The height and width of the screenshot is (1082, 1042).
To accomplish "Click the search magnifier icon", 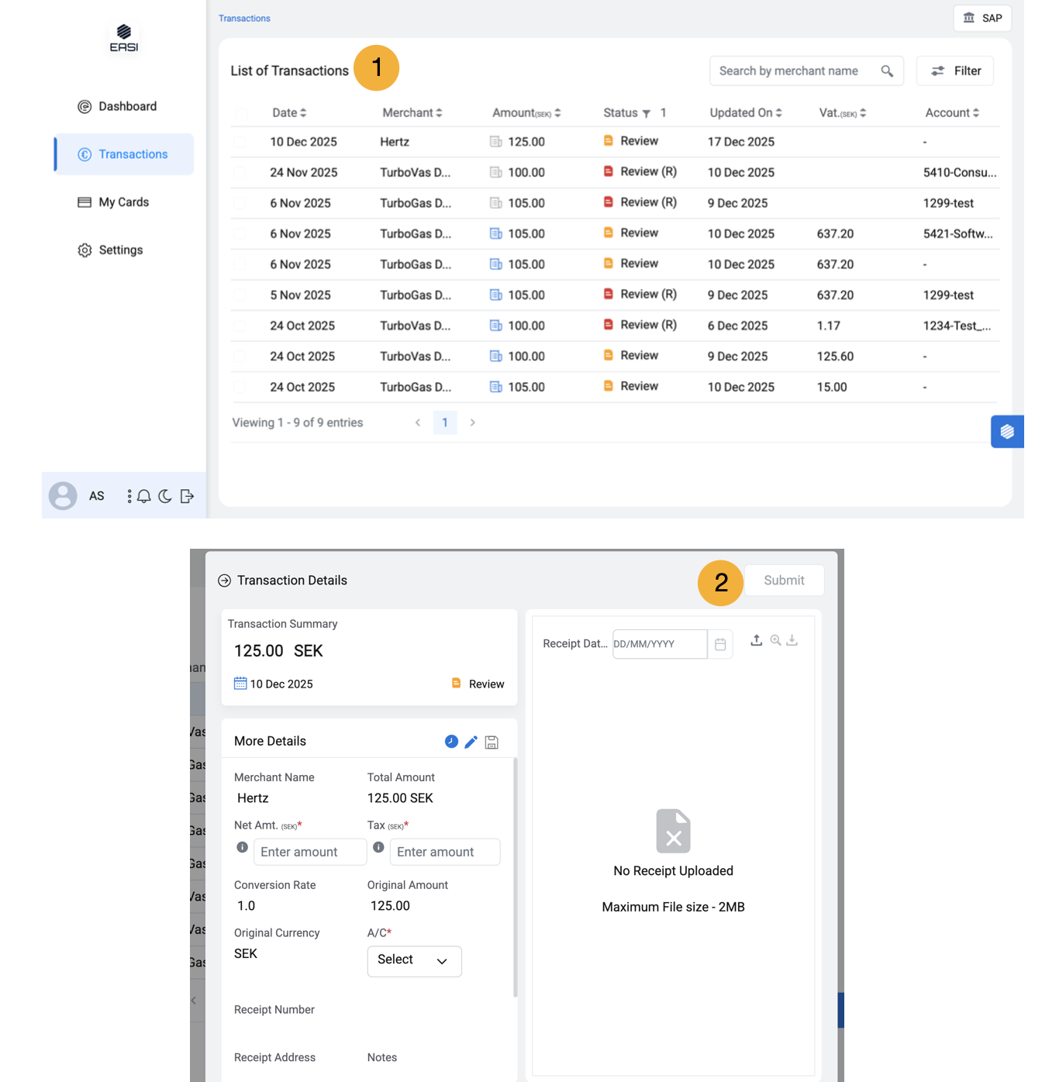I will click(x=887, y=71).
